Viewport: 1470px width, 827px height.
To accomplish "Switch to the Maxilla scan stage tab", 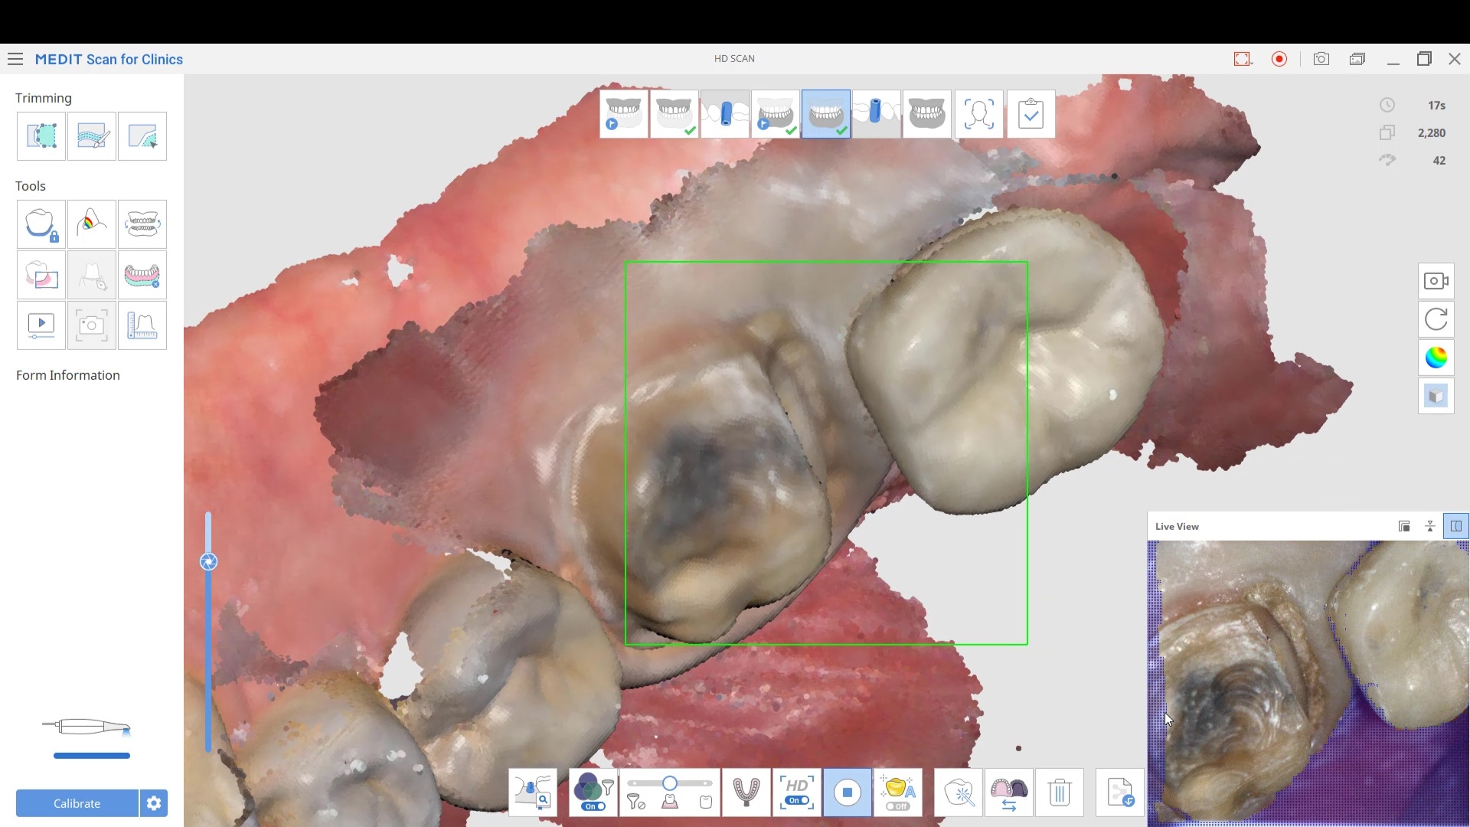I will click(675, 114).
